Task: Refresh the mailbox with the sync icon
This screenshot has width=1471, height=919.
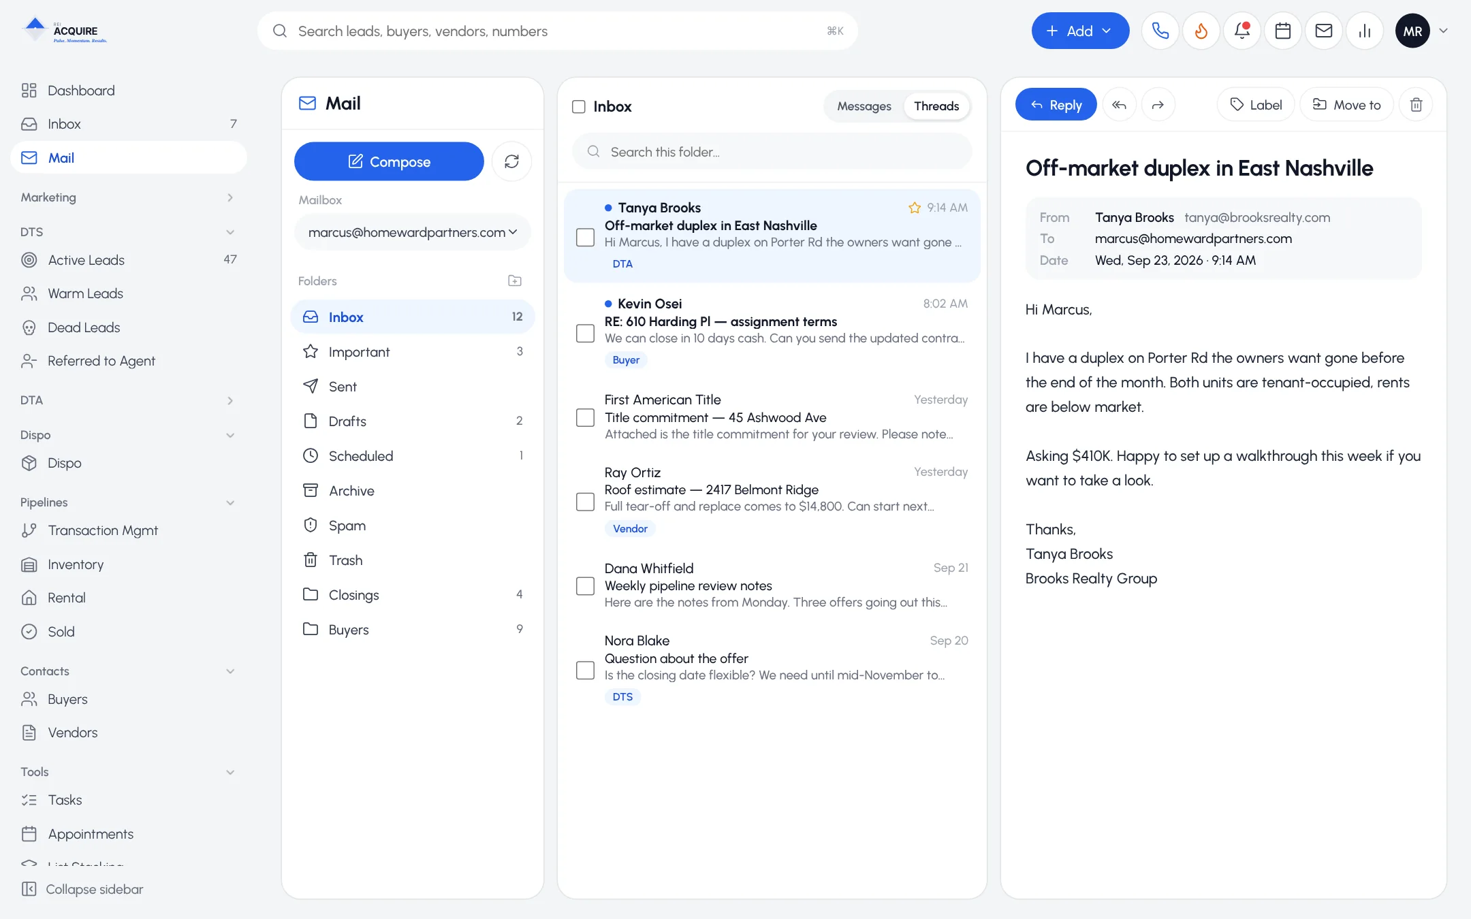Action: coord(511,161)
